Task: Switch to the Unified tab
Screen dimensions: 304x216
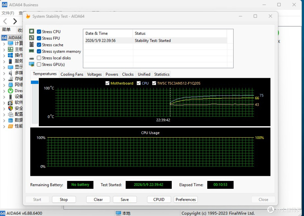Action: click(144, 74)
